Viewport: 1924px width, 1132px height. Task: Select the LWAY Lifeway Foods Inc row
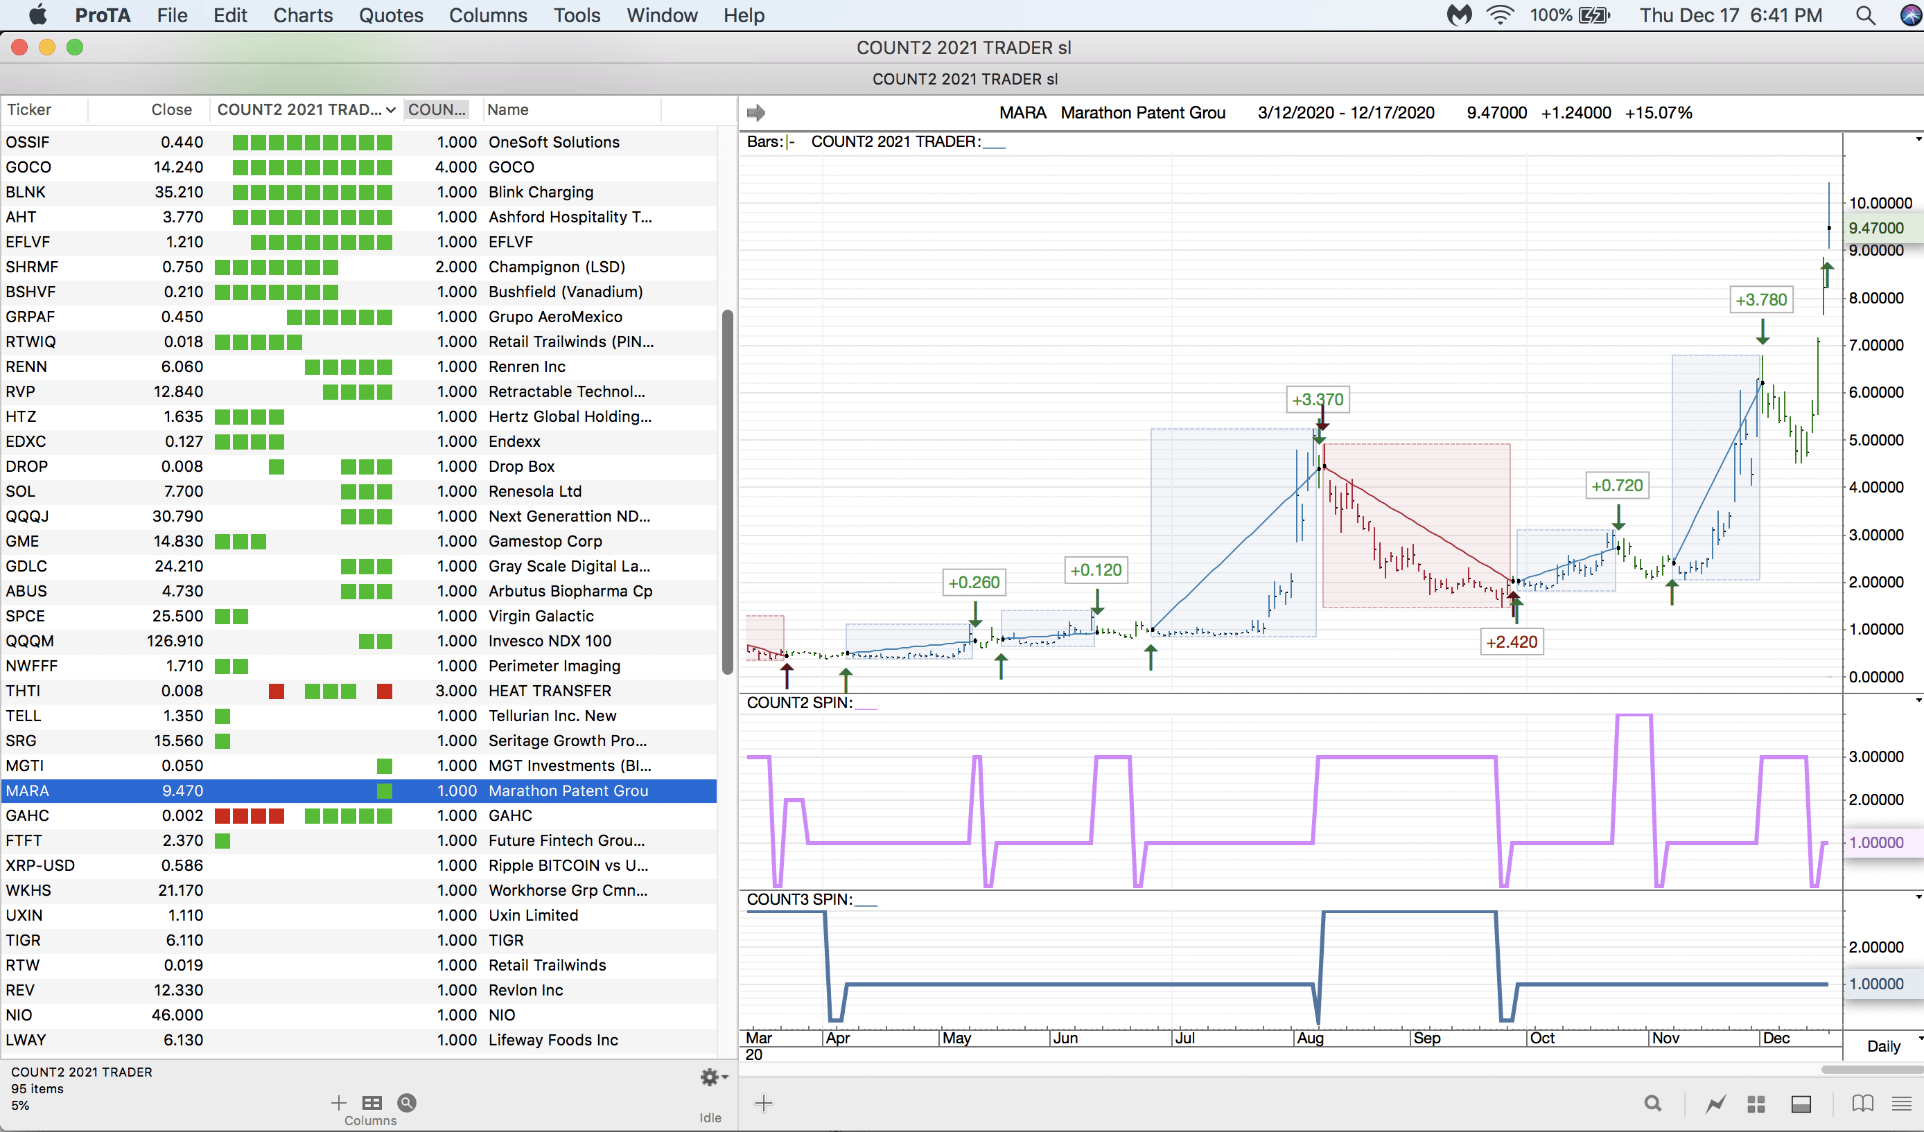359,1041
